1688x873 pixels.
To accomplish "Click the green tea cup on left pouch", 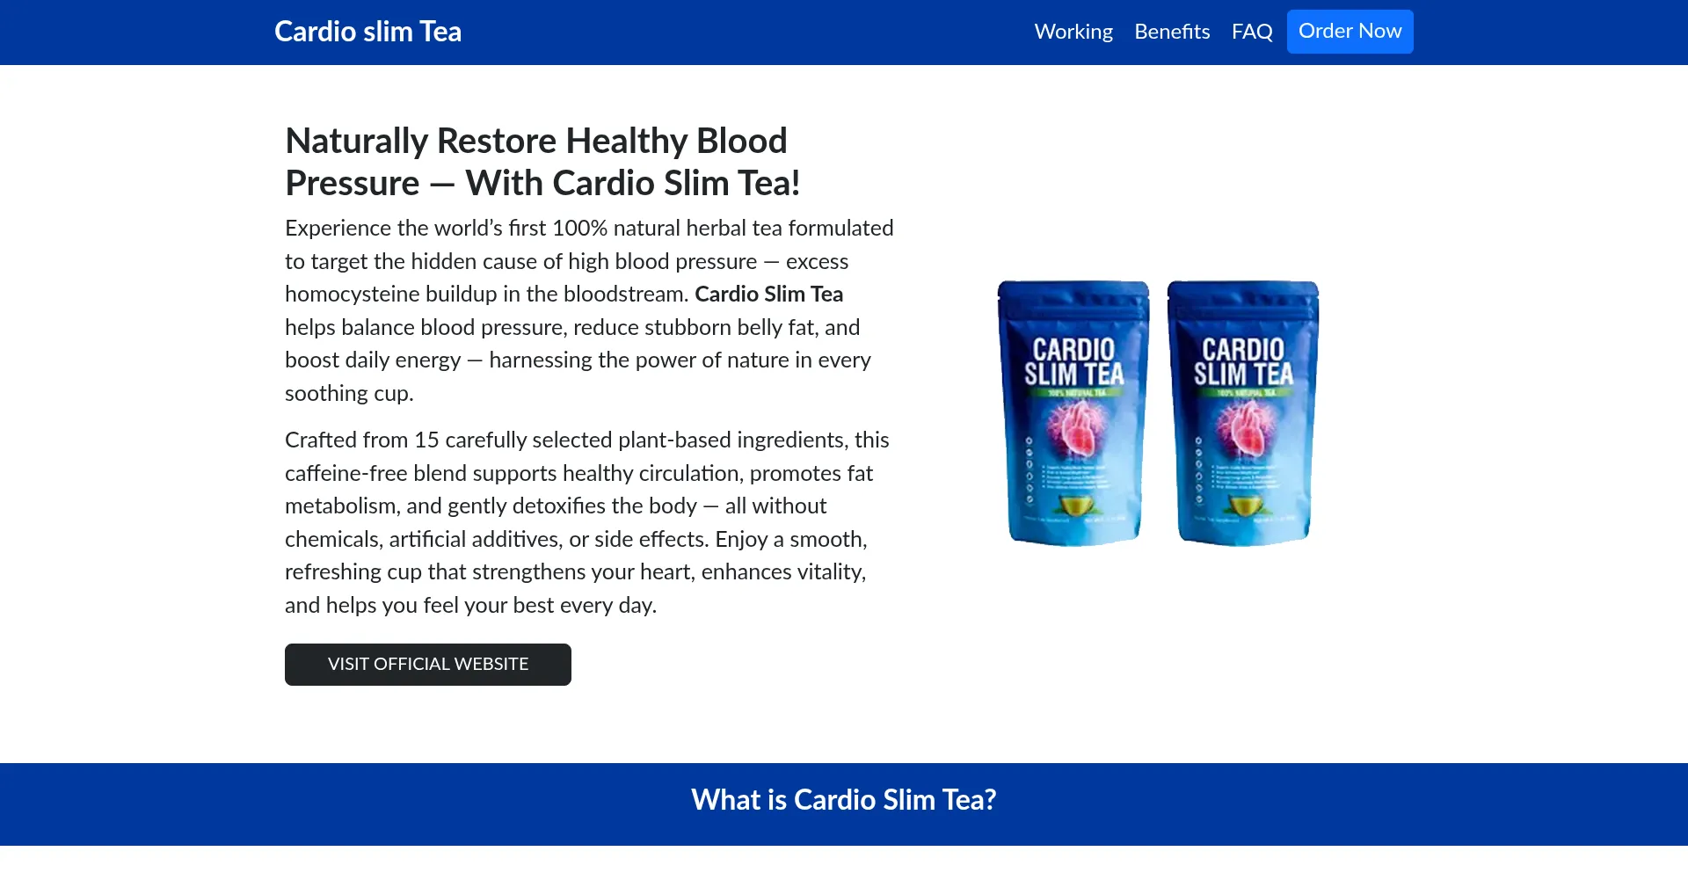I will tap(1074, 506).
